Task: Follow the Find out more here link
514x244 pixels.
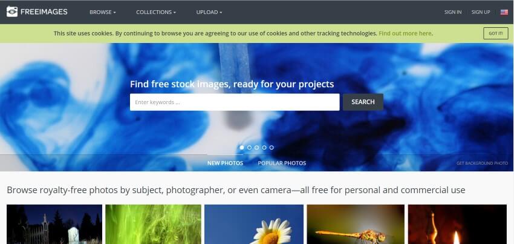Action: (405, 33)
